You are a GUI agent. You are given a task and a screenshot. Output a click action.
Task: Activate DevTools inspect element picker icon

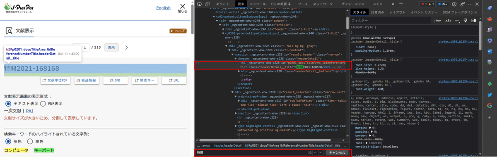[x=200, y=4]
